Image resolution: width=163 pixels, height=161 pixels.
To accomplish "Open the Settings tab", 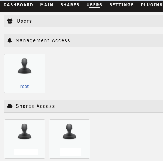I will (x=121, y=5).
